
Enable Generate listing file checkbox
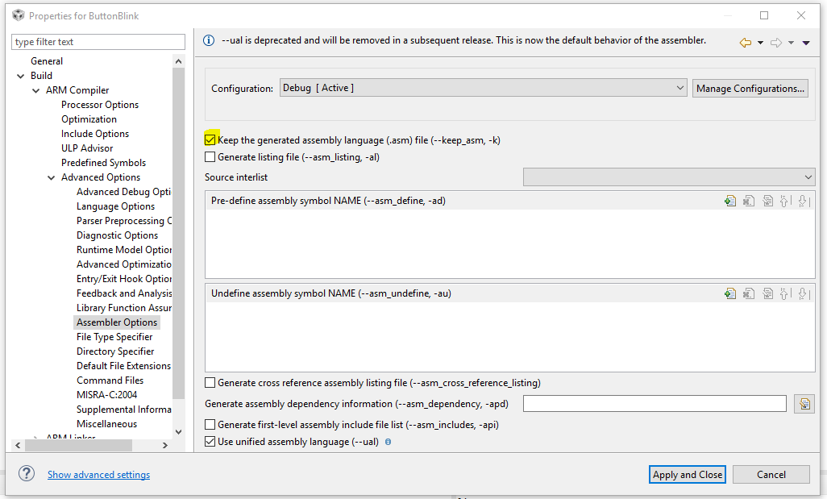210,157
